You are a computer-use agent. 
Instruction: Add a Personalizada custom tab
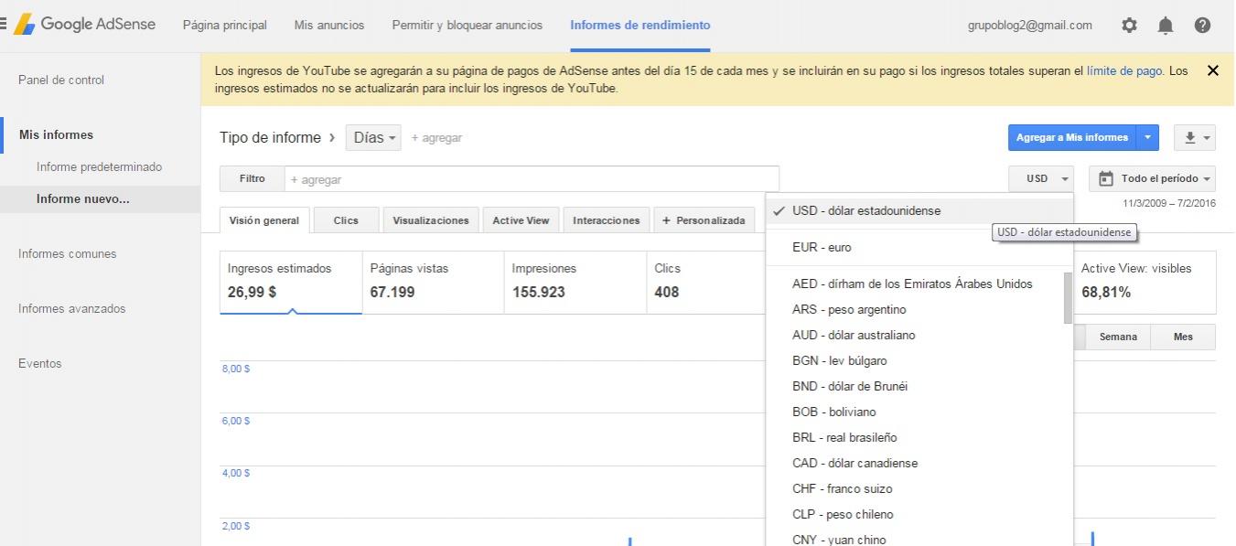pos(704,220)
